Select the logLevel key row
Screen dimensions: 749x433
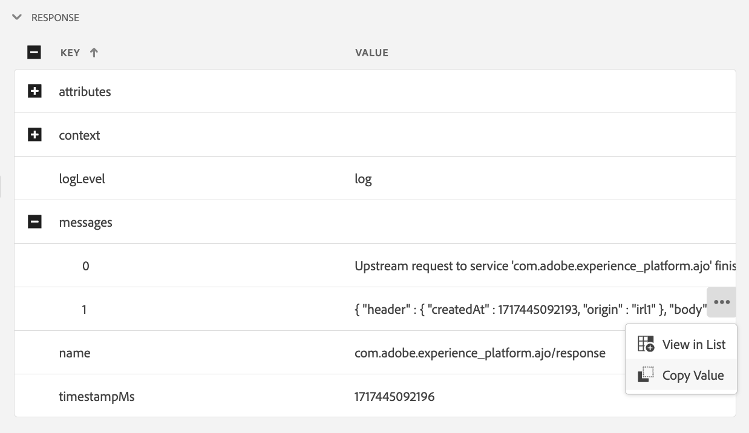click(82, 179)
